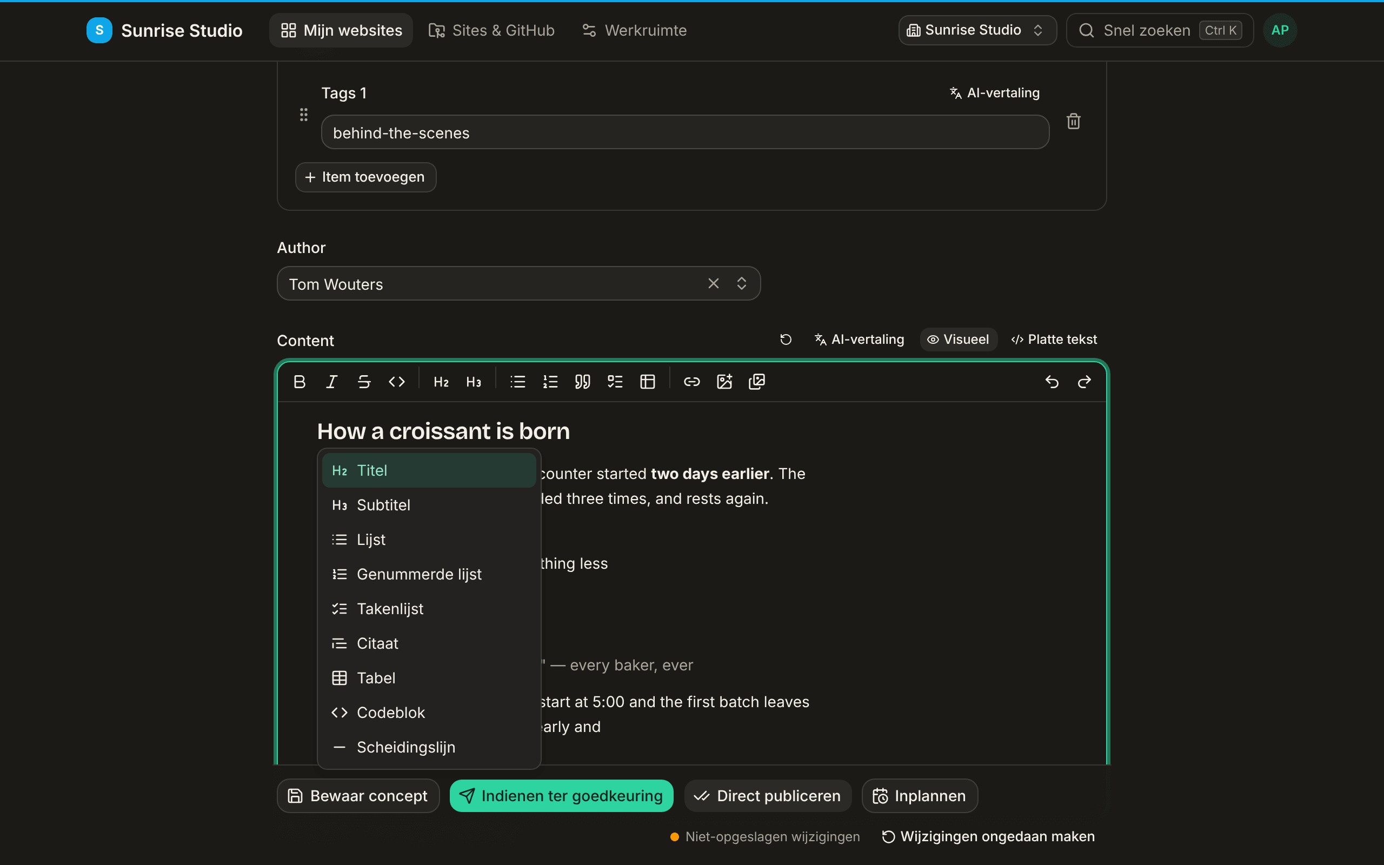Insert bullet list from toolbar
The width and height of the screenshot is (1384, 865).
point(517,382)
